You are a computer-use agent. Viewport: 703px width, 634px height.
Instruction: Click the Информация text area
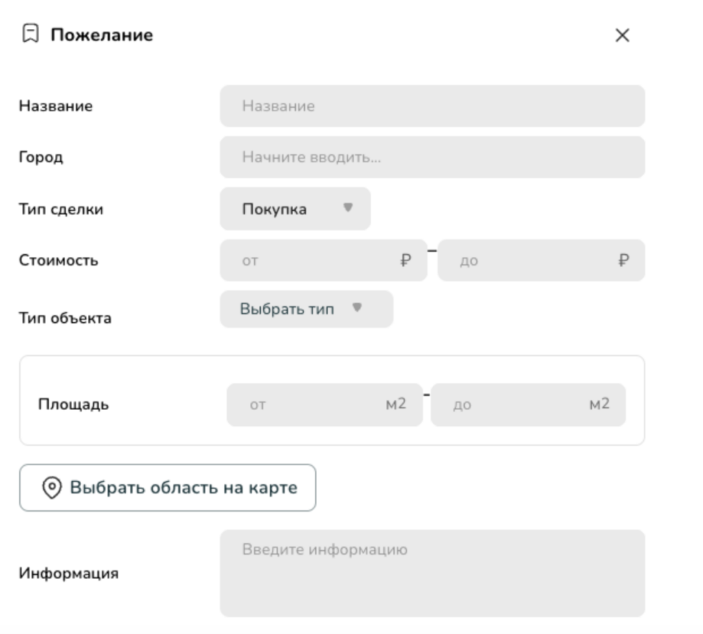click(432, 574)
